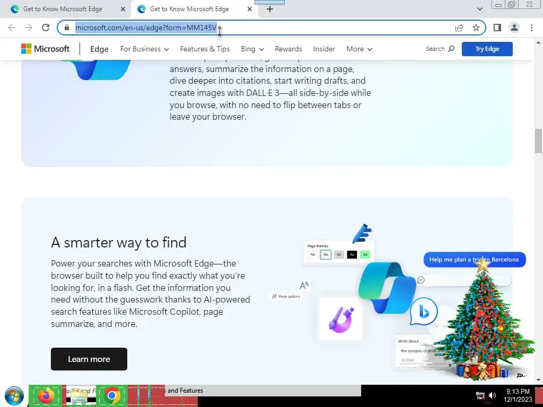The width and height of the screenshot is (543, 407).
Task: Expand the Bing dropdown menu
Action: click(x=252, y=49)
